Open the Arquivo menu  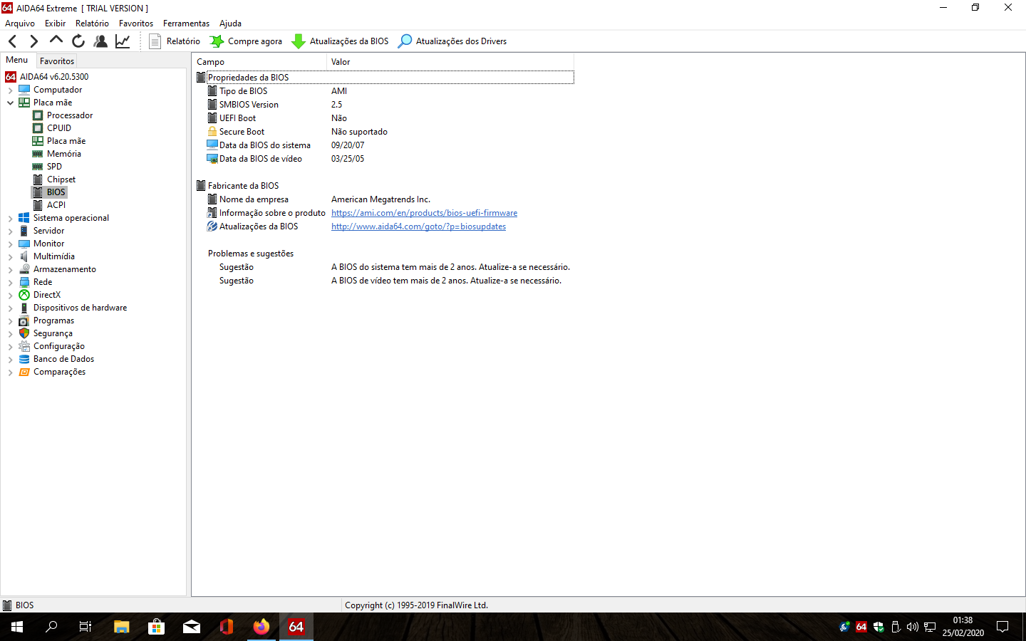point(20,24)
